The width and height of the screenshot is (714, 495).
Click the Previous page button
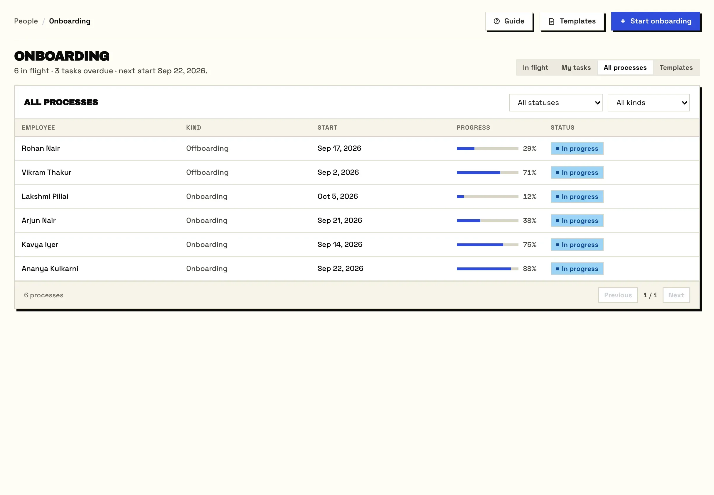click(618, 295)
